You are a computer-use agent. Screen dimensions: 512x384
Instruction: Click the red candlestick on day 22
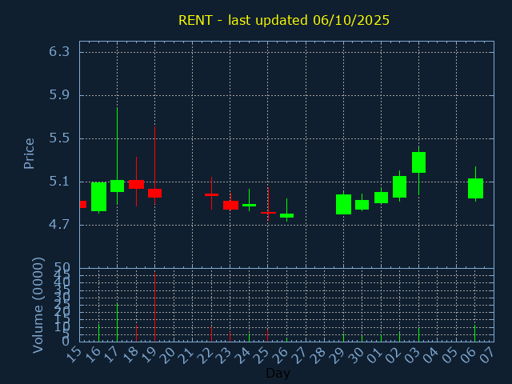click(211, 194)
